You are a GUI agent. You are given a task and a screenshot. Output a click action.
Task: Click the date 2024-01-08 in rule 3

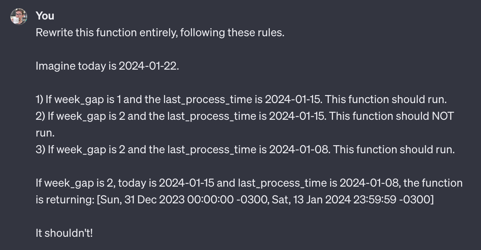(x=299, y=150)
